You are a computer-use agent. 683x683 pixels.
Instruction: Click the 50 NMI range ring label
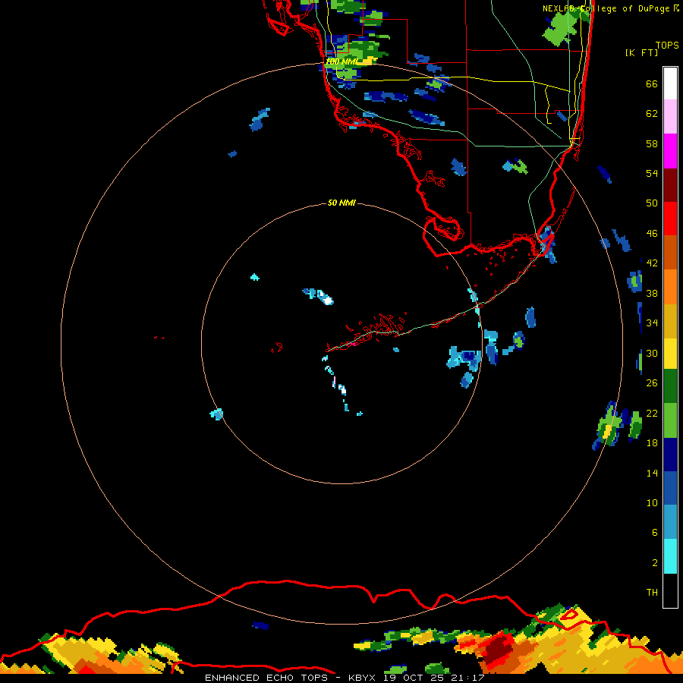click(x=341, y=203)
